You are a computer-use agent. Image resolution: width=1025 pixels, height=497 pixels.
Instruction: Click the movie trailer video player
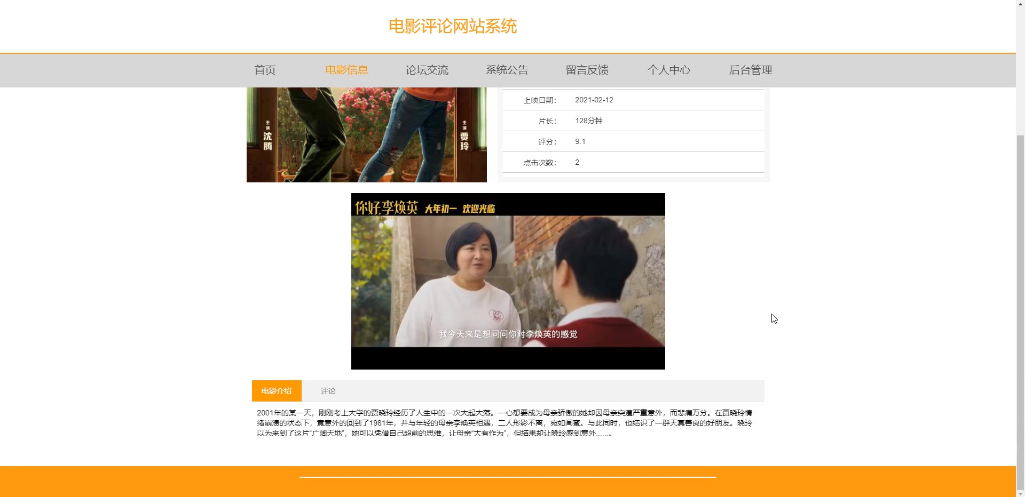tap(508, 281)
